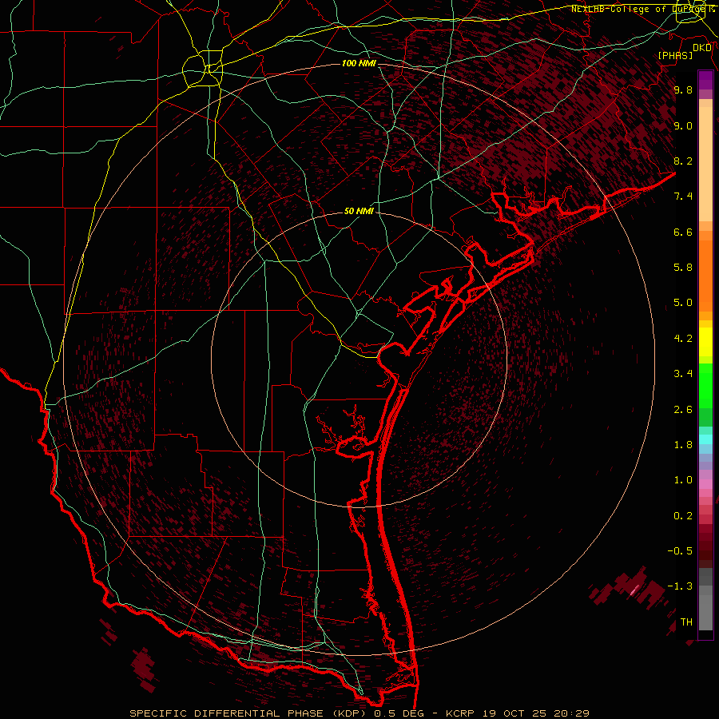This screenshot has height=719, width=719.
Task: Click the 9.8 value on color scale
Action: pos(683,89)
